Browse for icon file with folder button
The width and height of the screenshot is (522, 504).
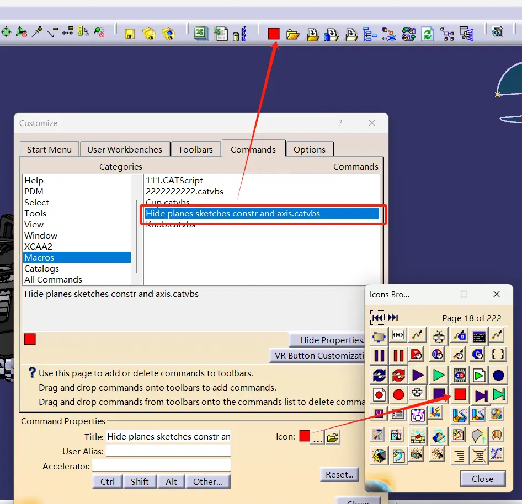[x=333, y=437]
